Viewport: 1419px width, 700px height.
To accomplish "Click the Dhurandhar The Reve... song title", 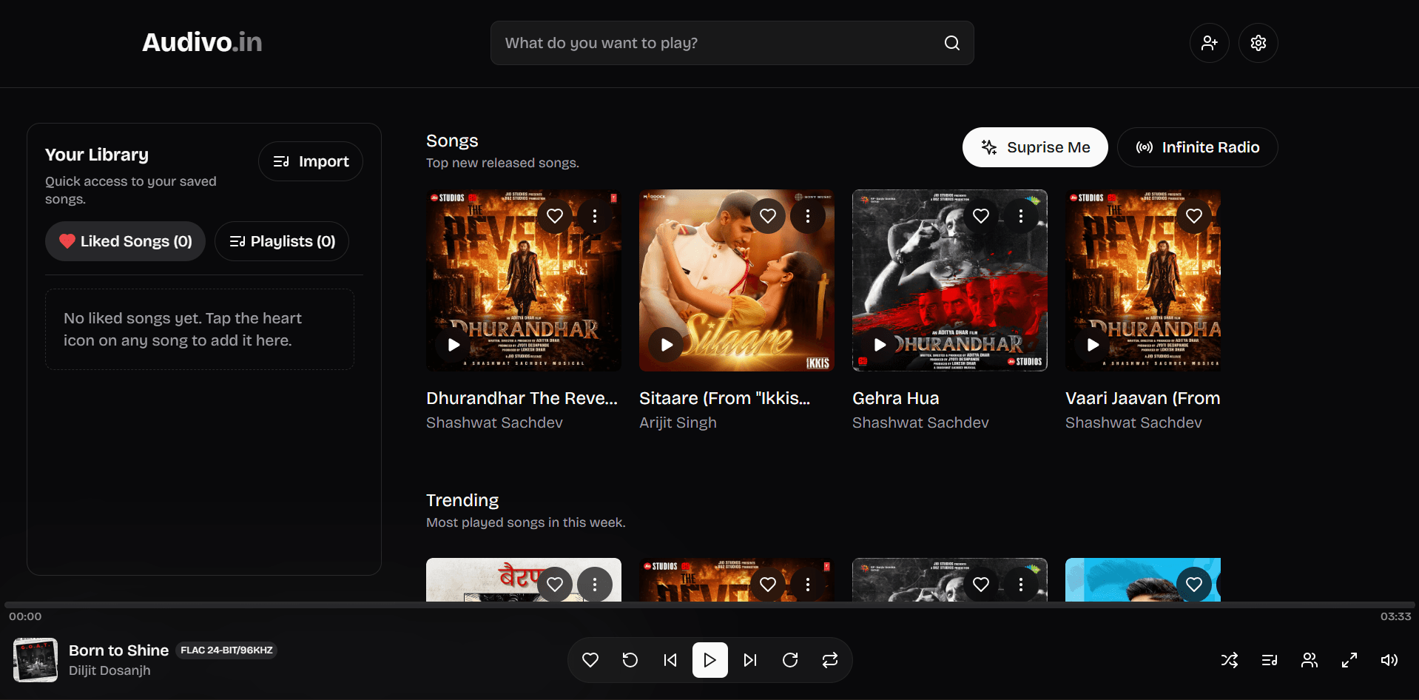I will pyautogui.click(x=522, y=398).
